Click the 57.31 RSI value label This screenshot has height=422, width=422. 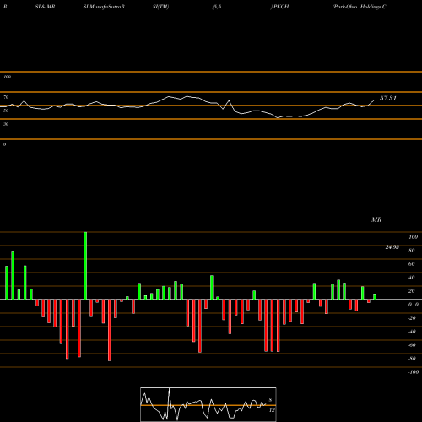tap(388, 98)
